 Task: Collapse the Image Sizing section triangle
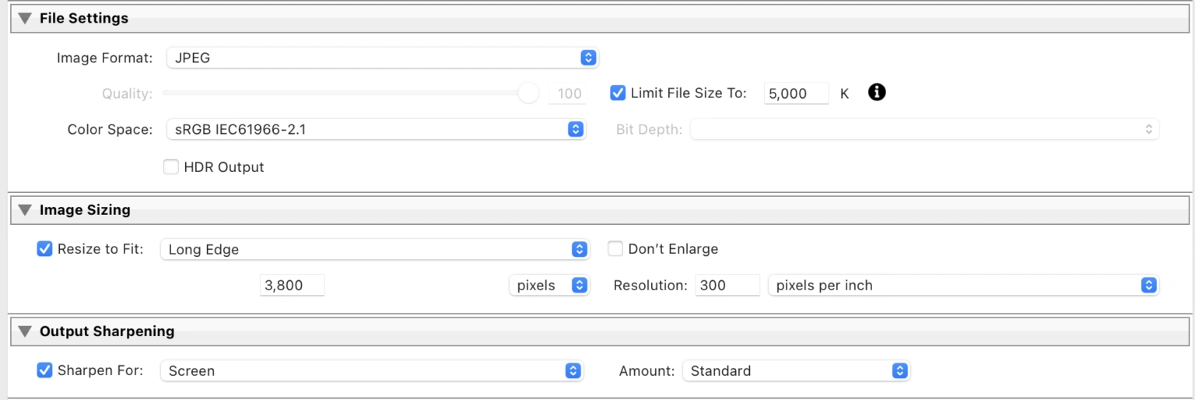pos(25,209)
